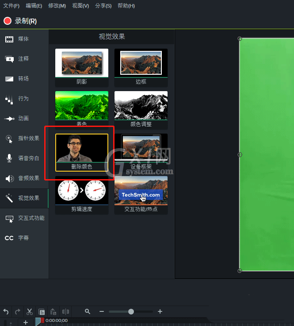Image resolution: width=294 pixels, height=326 pixels.
Task: Select the 指针效果 cursor effects icon
Action: 9,139
